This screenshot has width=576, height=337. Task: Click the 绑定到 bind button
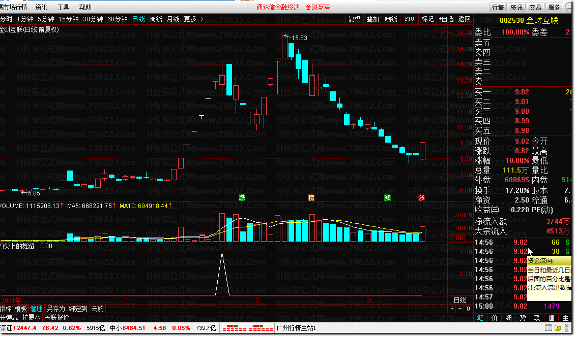[x=78, y=309]
